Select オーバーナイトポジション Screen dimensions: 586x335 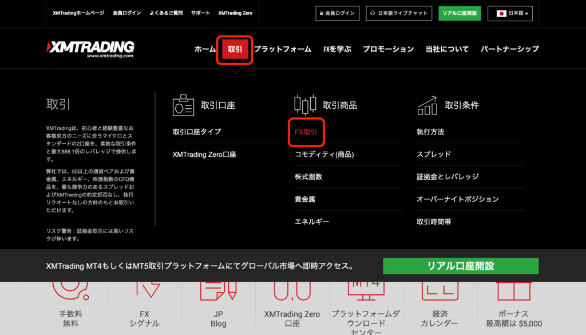pyautogui.click(x=458, y=199)
